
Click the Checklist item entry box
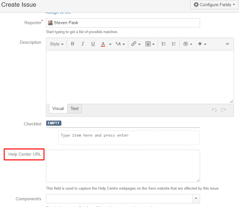129,138
